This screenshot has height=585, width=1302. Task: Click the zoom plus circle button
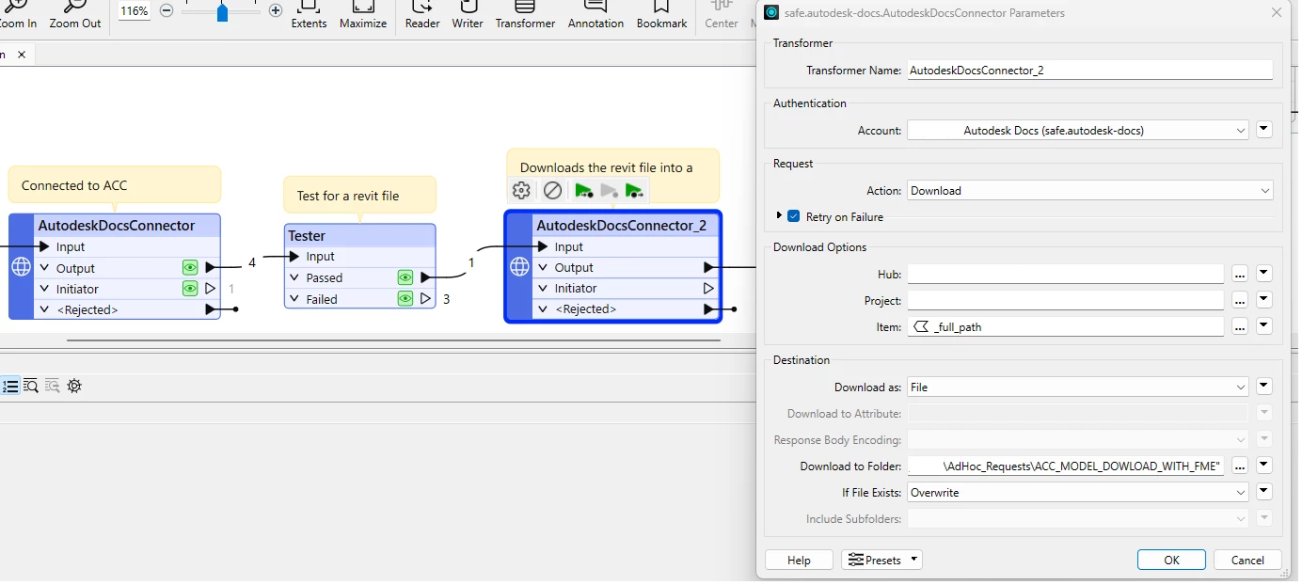[x=276, y=11]
